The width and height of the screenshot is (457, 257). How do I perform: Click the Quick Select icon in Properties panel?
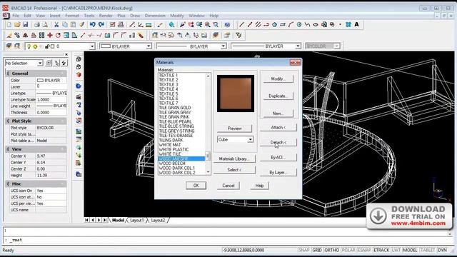[64, 63]
